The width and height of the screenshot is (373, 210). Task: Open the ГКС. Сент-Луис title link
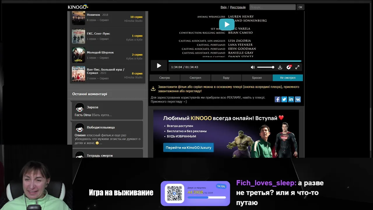click(x=98, y=34)
